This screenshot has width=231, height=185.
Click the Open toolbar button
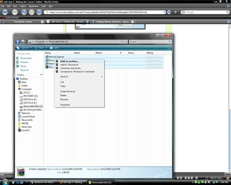pos(54,48)
